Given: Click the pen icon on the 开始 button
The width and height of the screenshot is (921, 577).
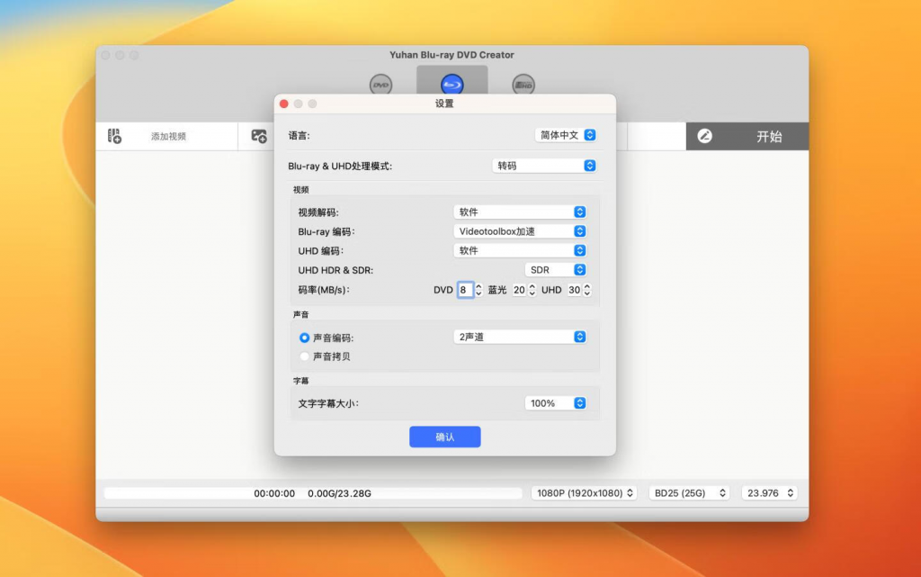Looking at the screenshot, I should pyautogui.click(x=705, y=135).
